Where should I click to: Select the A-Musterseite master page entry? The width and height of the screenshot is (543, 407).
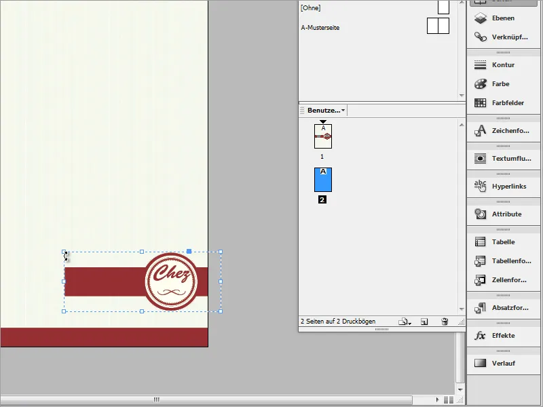319,28
